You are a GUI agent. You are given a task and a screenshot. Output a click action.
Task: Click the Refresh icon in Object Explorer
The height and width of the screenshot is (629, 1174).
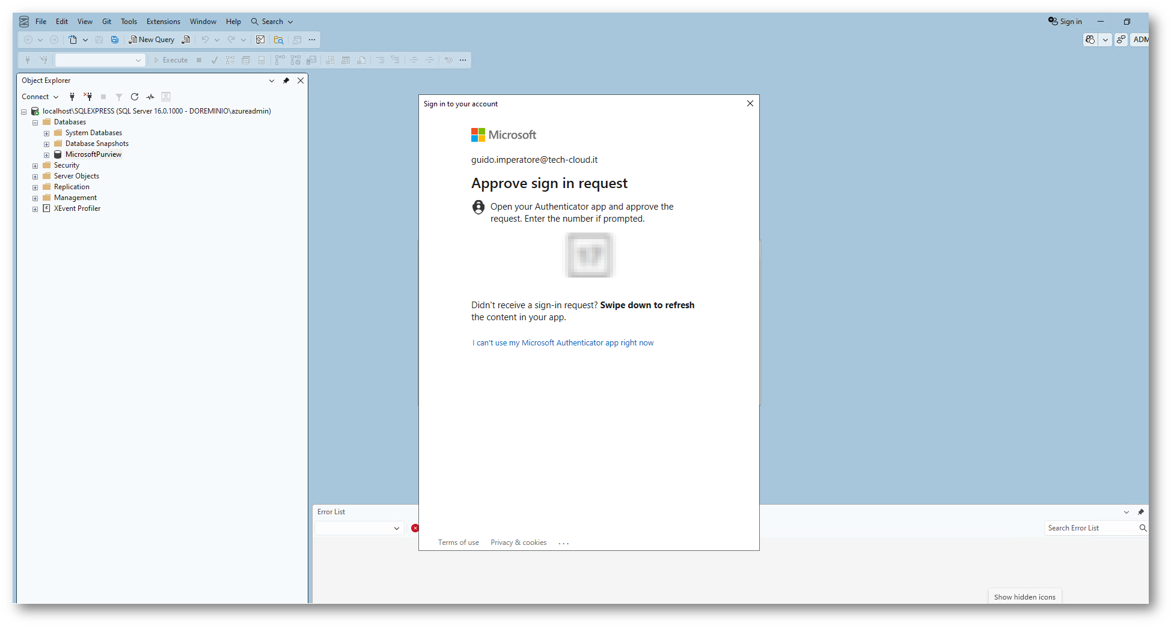point(135,97)
